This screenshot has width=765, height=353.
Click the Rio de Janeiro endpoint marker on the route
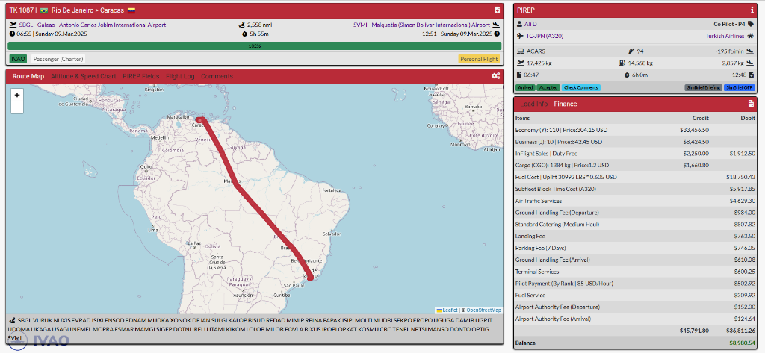point(310,278)
